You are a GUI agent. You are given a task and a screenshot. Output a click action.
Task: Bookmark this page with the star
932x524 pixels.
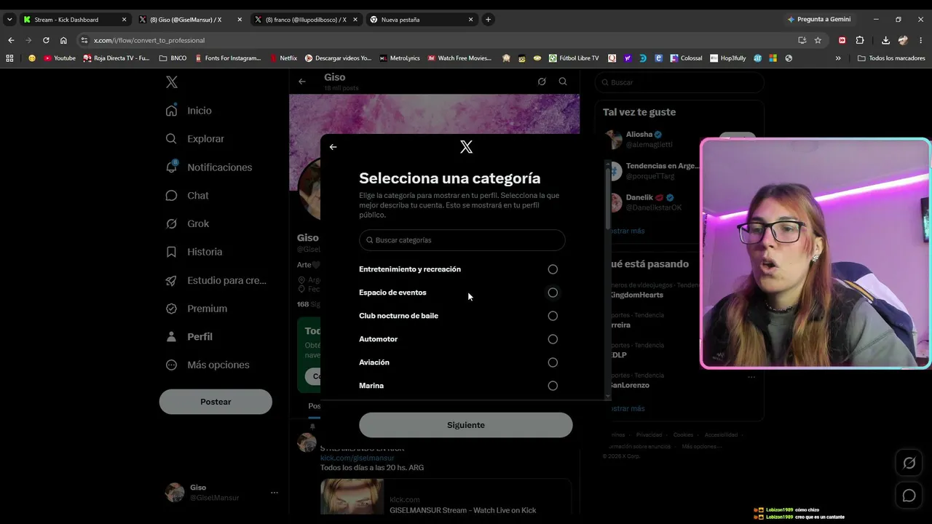tap(818, 40)
